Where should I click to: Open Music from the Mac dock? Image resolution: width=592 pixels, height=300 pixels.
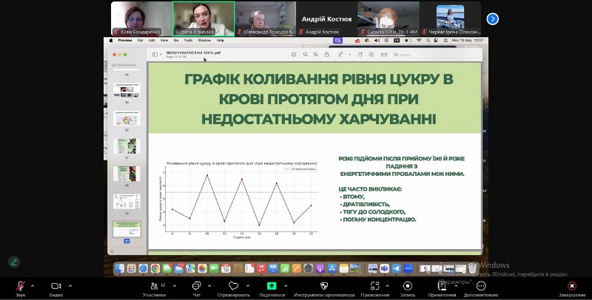tap(261, 268)
